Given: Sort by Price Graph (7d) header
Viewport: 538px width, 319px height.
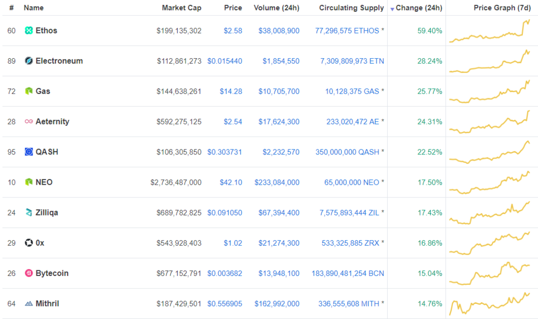Looking at the screenshot, I should click(502, 7).
